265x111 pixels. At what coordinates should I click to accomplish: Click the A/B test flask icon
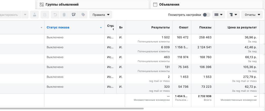pyautogui.click(x=34, y=15)
